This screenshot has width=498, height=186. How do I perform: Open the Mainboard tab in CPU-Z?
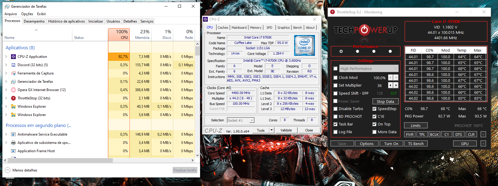coord(239,28)
